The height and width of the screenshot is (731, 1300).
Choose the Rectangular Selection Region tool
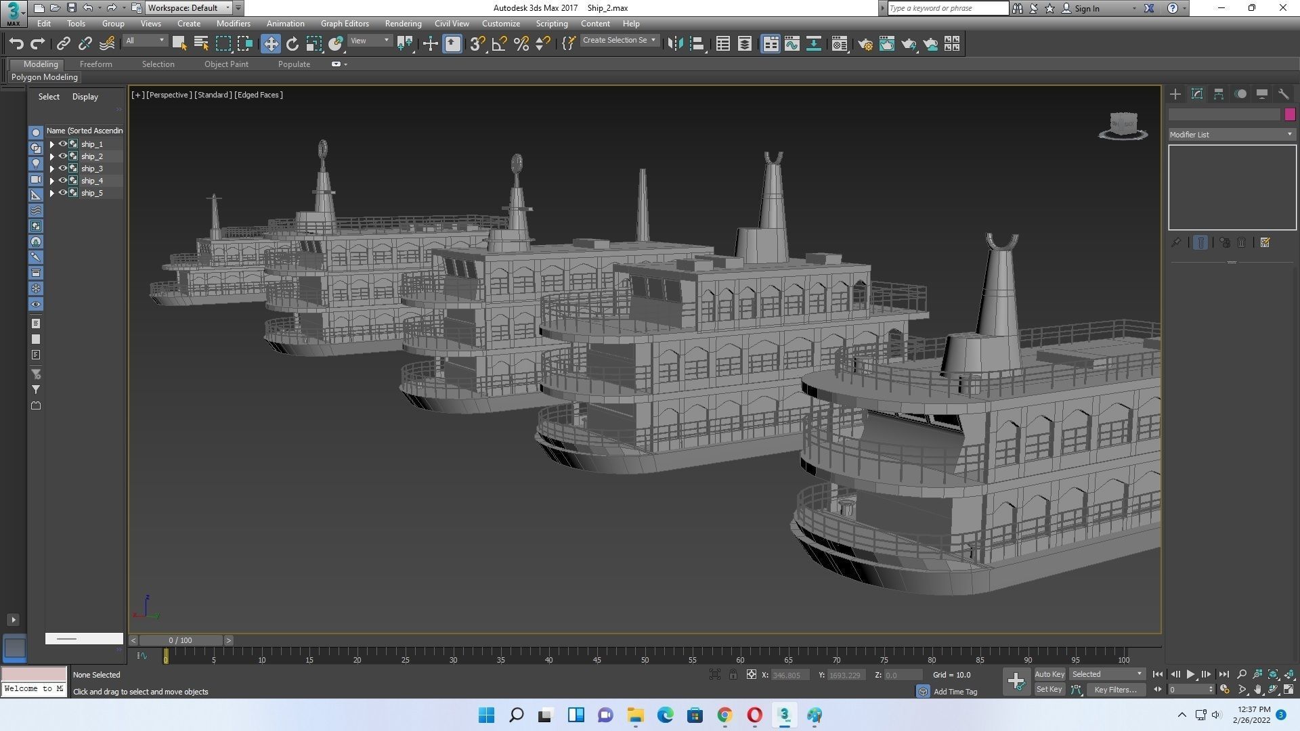coord(223,44)
